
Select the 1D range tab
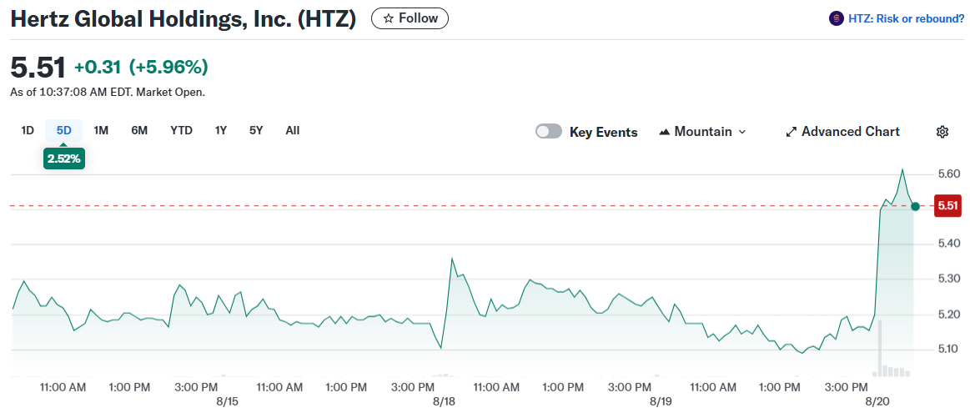[28, 131]
